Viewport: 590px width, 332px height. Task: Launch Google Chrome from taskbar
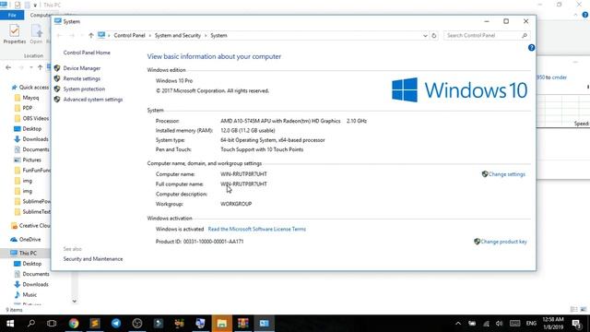[74, 324]
